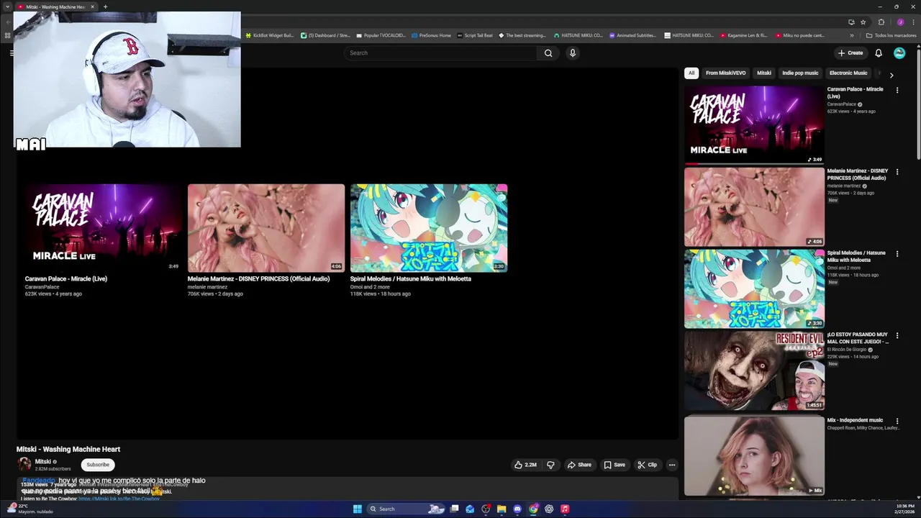921x518 pixels.
Task: Open the YouTube account avatar menu
Action: click(x=899, y=53)
